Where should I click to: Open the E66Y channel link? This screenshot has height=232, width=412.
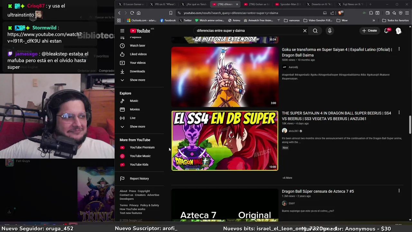coord(292,203)
